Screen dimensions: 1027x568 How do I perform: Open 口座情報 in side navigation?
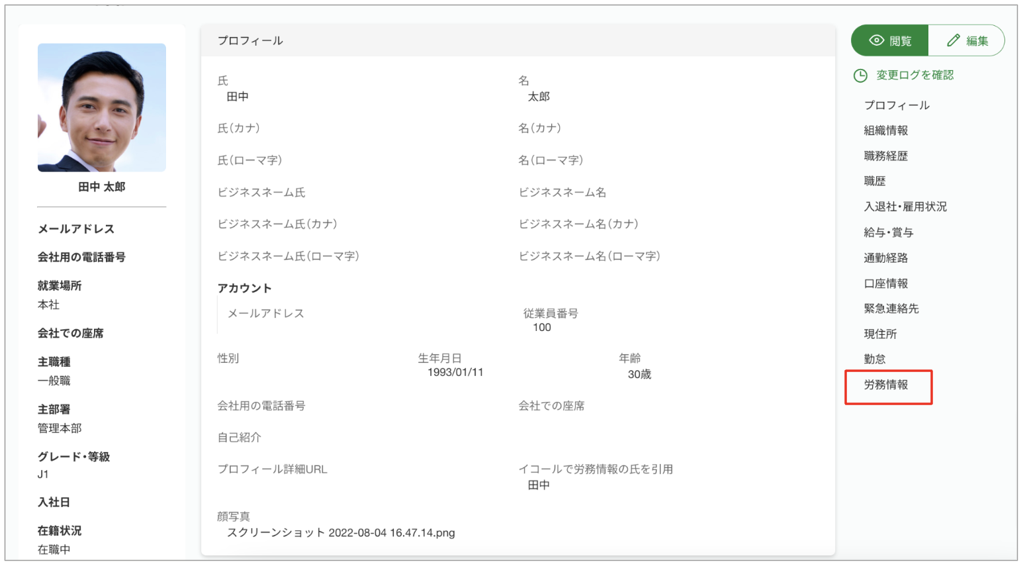(x=886, y=283)
